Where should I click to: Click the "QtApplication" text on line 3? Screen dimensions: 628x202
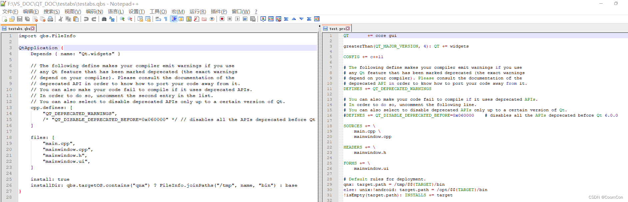click(x=38, y=48)
